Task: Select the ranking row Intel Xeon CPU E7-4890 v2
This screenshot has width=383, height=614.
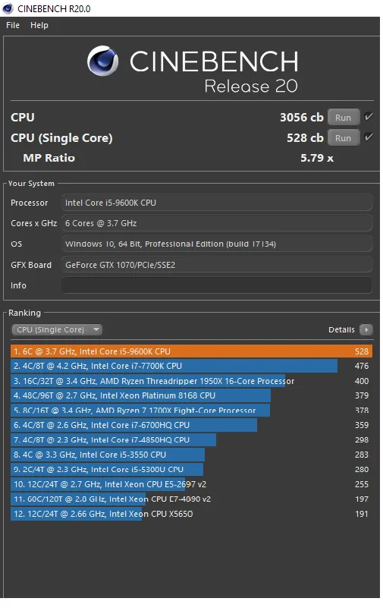Action: (x=191, y=499)
